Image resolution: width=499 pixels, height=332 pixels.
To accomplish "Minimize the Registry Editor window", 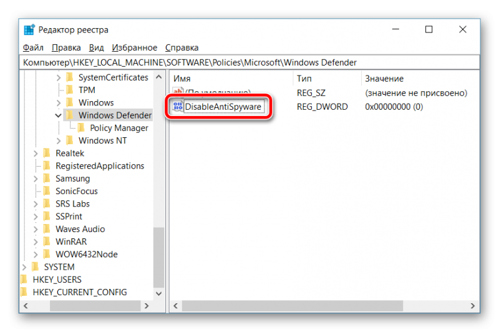I will (395, 29).
